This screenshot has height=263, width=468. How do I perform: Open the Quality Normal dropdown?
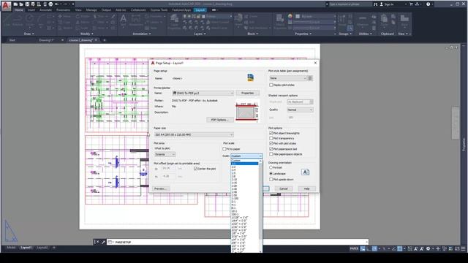tap(300, 110)
